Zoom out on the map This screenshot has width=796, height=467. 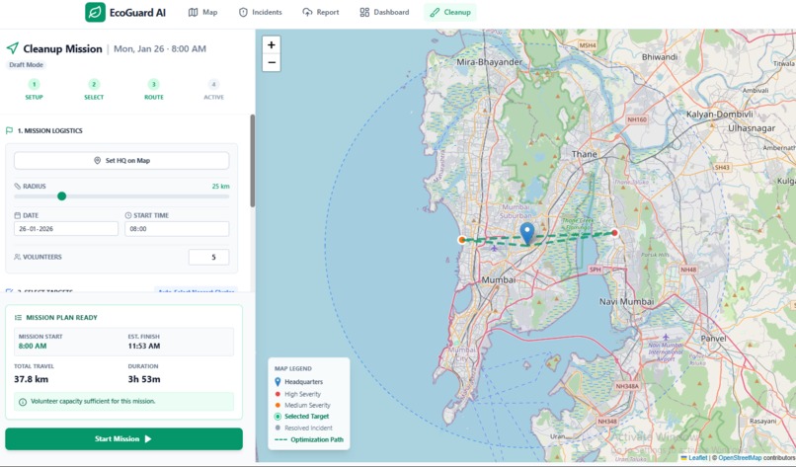click(x=272, y=63)
